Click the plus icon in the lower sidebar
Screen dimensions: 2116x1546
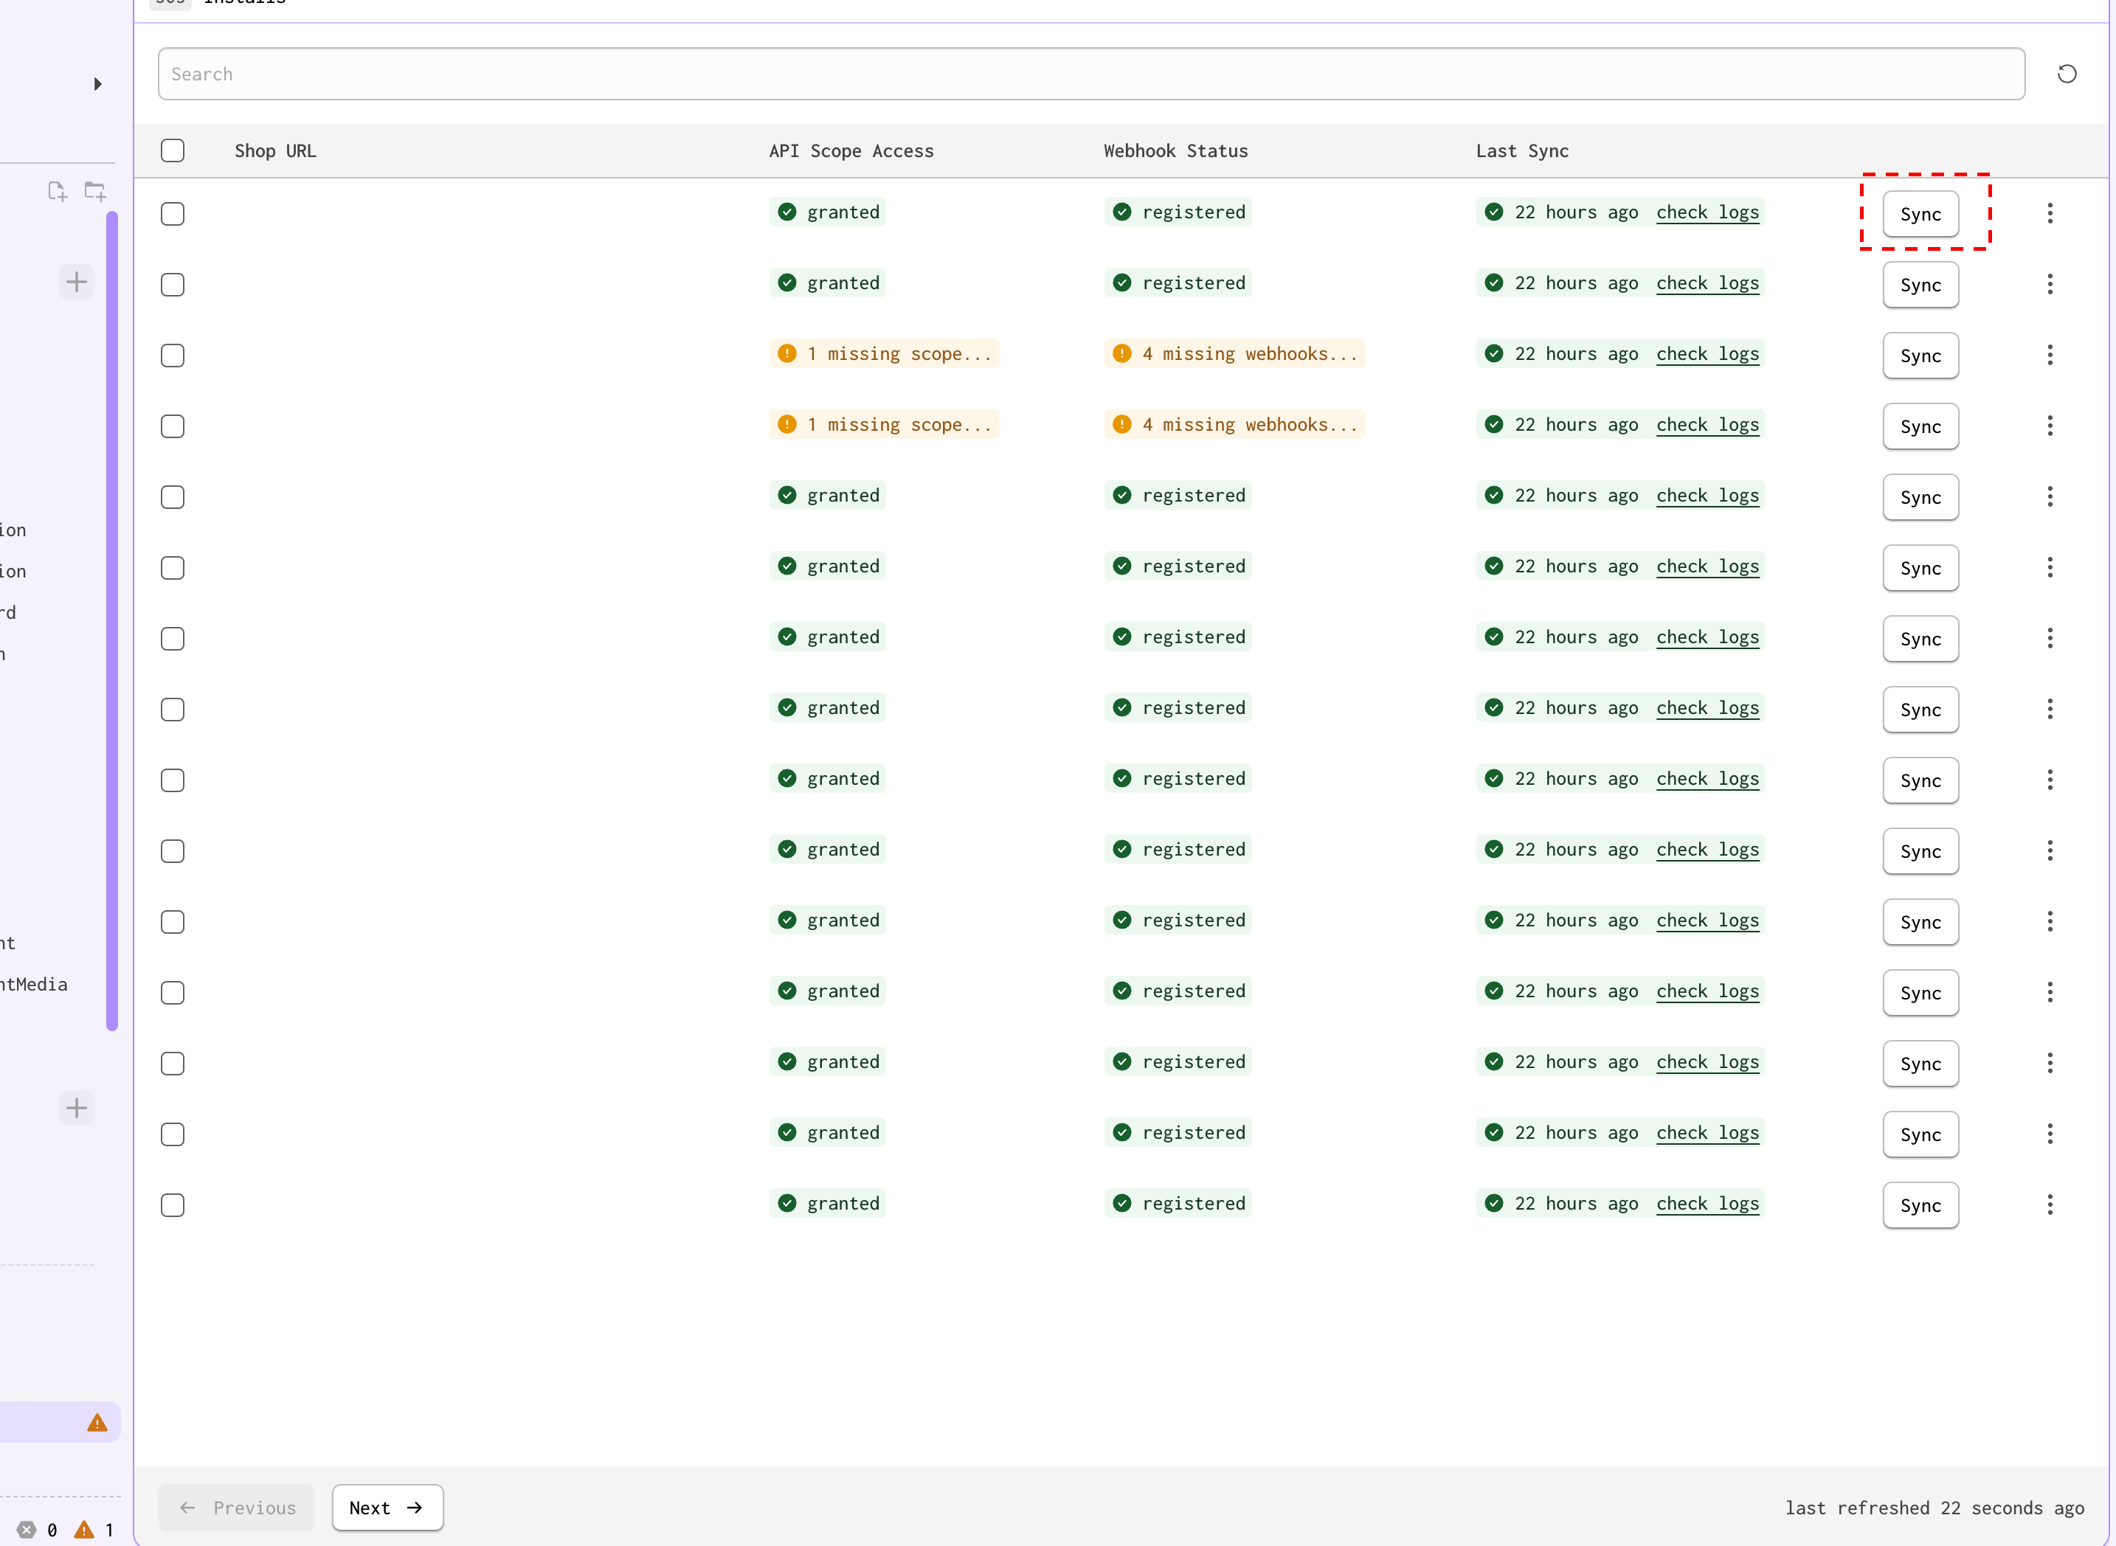pos(77,1108)
